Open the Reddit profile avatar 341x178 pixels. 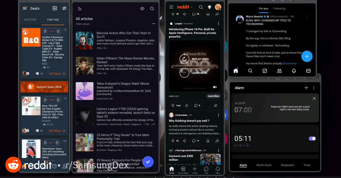click(x=218, y=7)
